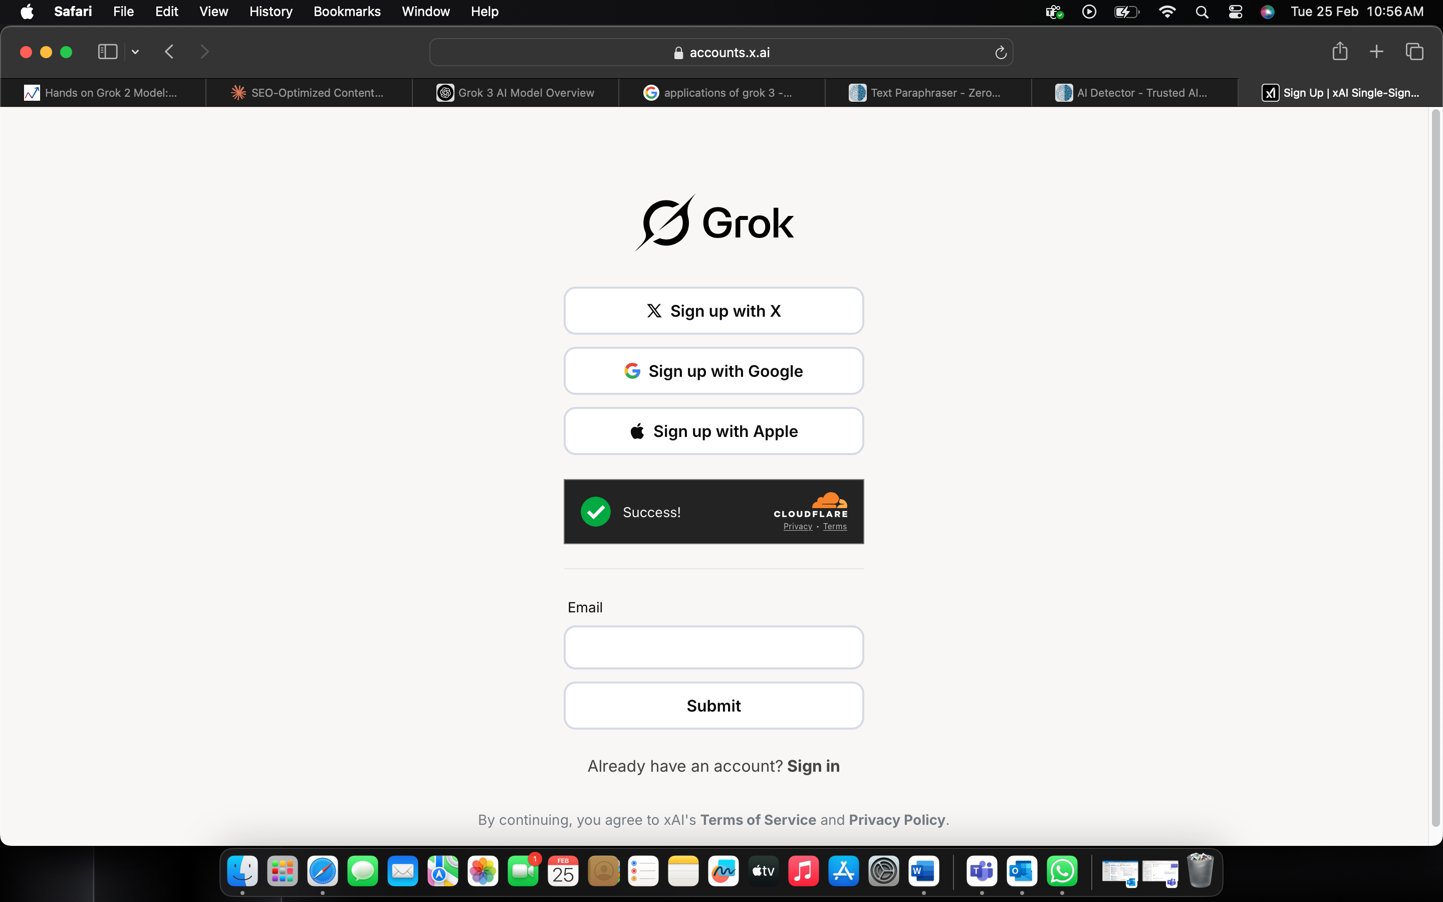
Task: Click the Submit button
Action: point(714,706)
